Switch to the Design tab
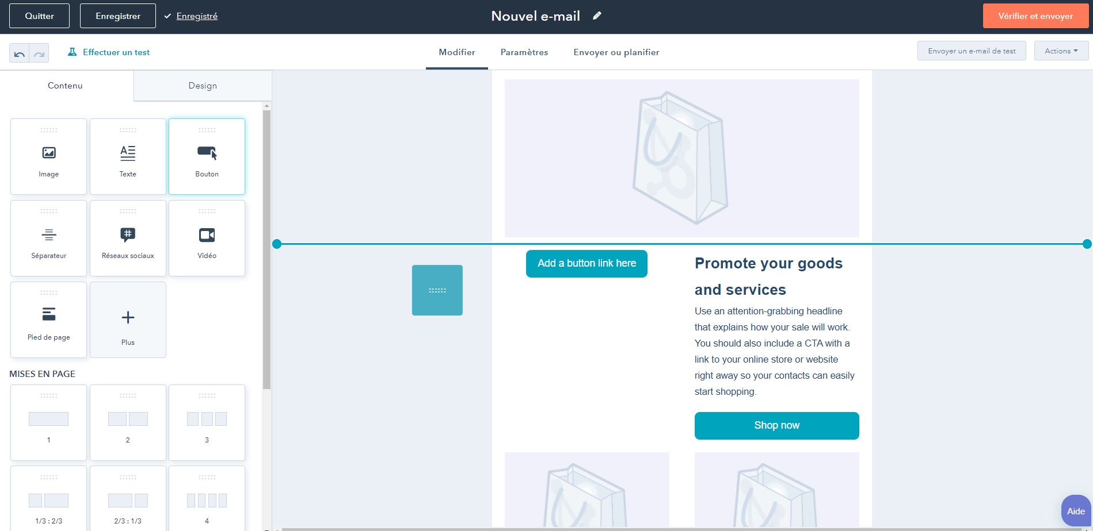The width and height of the screenshot is (1093, 531). (203, 86)
